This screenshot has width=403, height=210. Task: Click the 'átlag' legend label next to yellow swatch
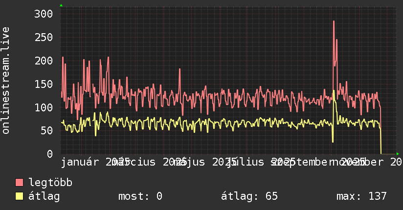pyautogui.click(x=44, y=196)
